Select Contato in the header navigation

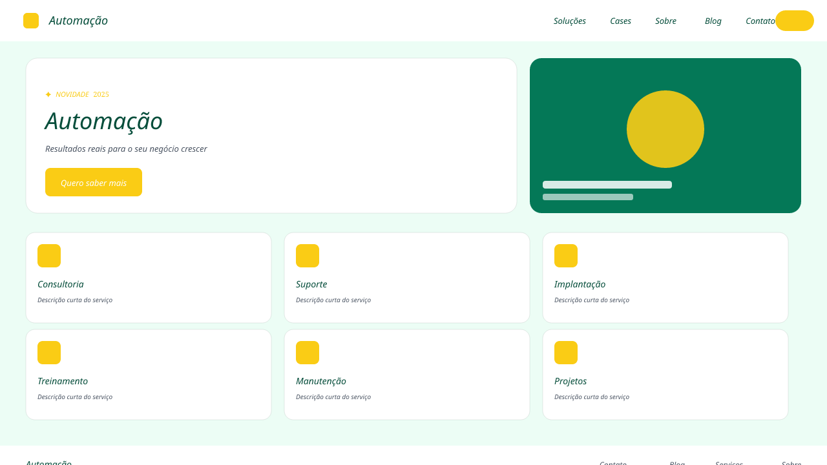click(x=760, y=21)
